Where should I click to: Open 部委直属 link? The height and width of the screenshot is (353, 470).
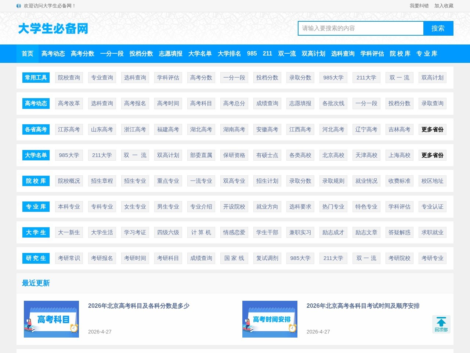[x=201, y=155]
